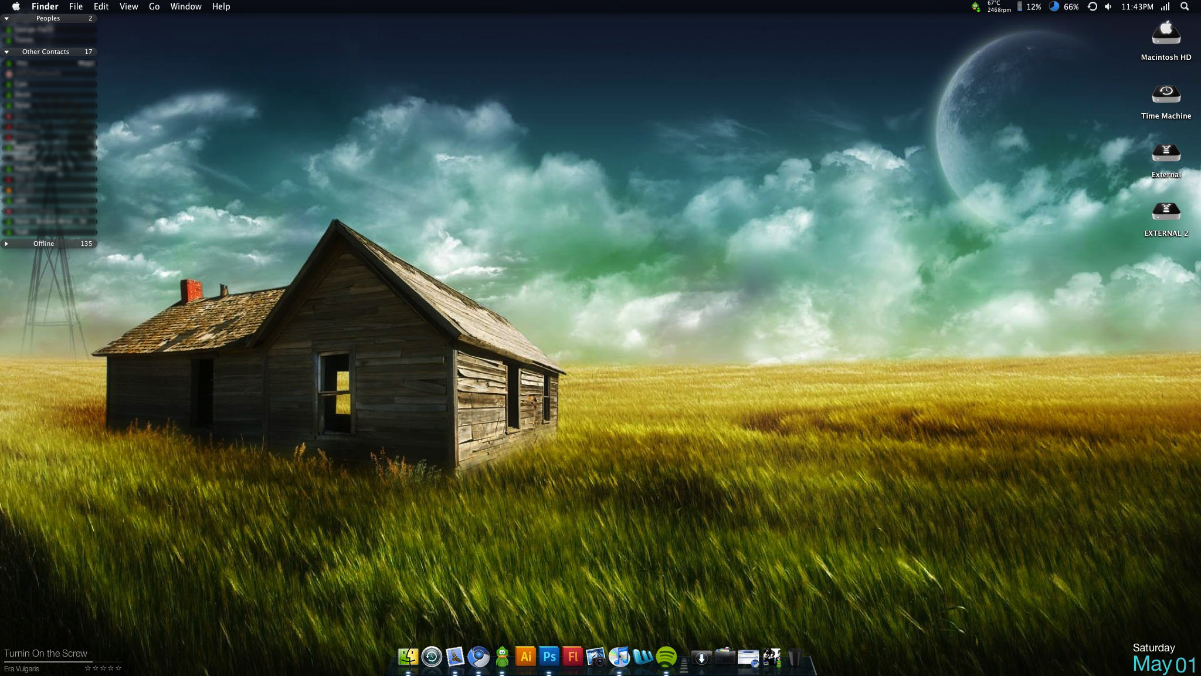Click the Adium green duck dock icon
Screen dimensions: 1201x676
[502, 657]
